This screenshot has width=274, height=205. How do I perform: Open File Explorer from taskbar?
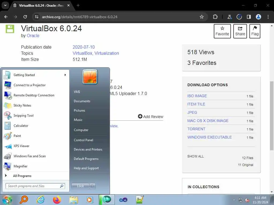click(x=74, y=200)
